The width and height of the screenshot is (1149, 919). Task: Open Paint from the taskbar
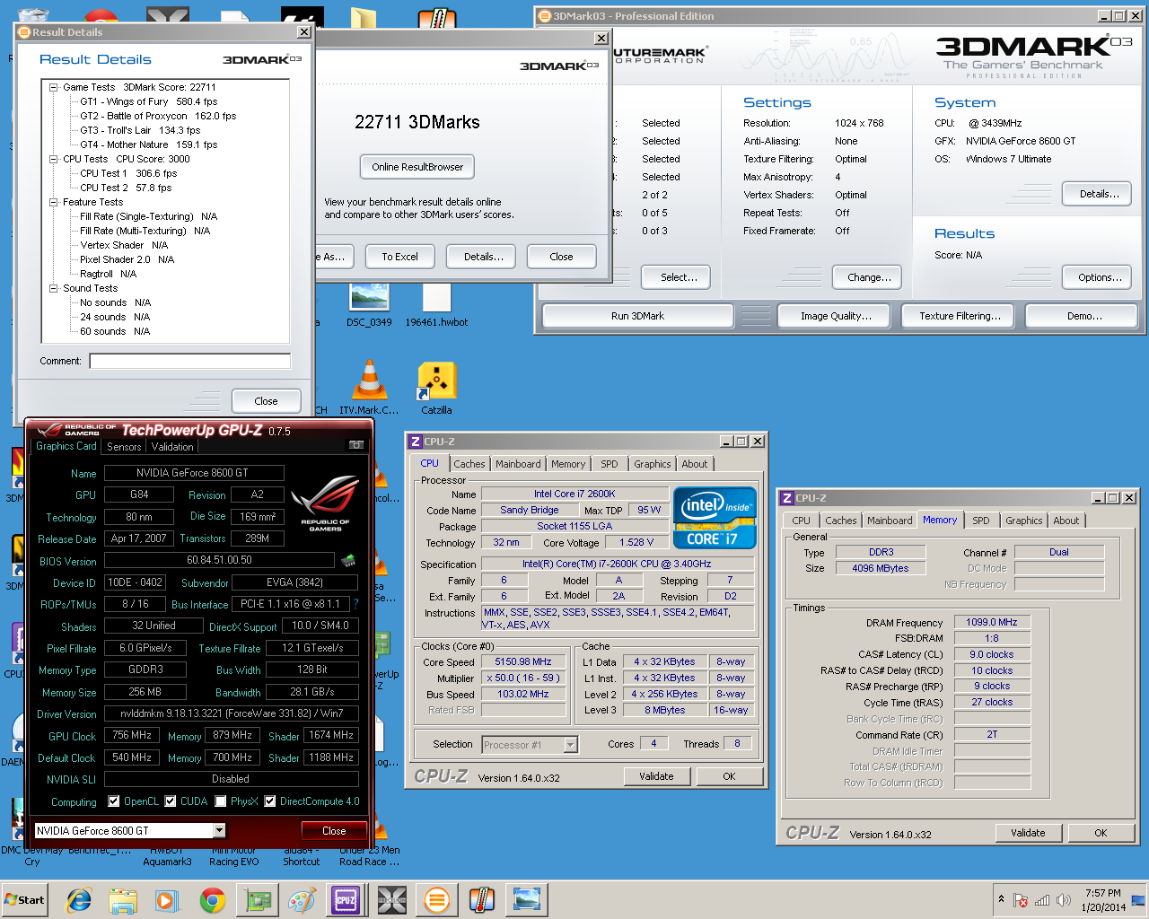302,899
